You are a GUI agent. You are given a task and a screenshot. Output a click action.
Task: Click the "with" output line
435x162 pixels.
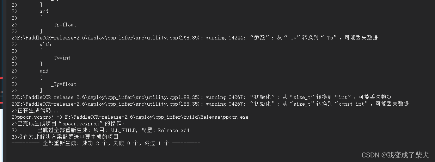(45, 44)
